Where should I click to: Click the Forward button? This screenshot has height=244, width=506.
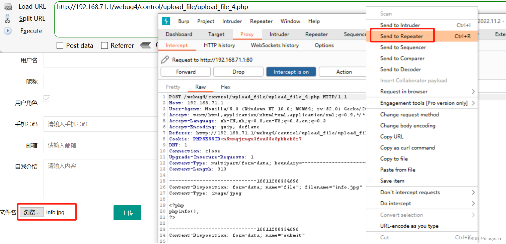point(186,72)
